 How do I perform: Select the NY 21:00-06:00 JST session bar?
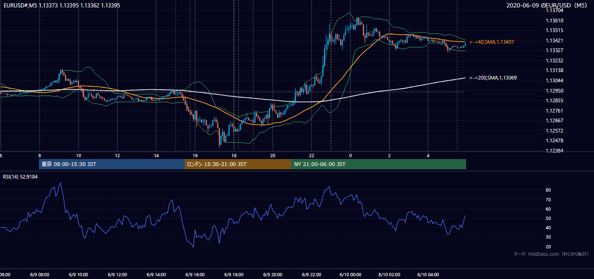(x=379, y=164)
